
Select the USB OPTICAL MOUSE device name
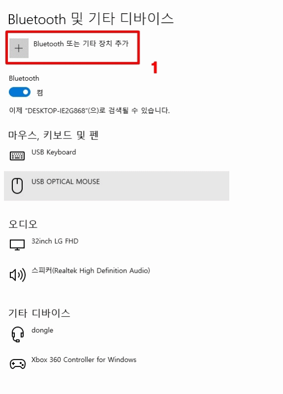tap(66, 182)
